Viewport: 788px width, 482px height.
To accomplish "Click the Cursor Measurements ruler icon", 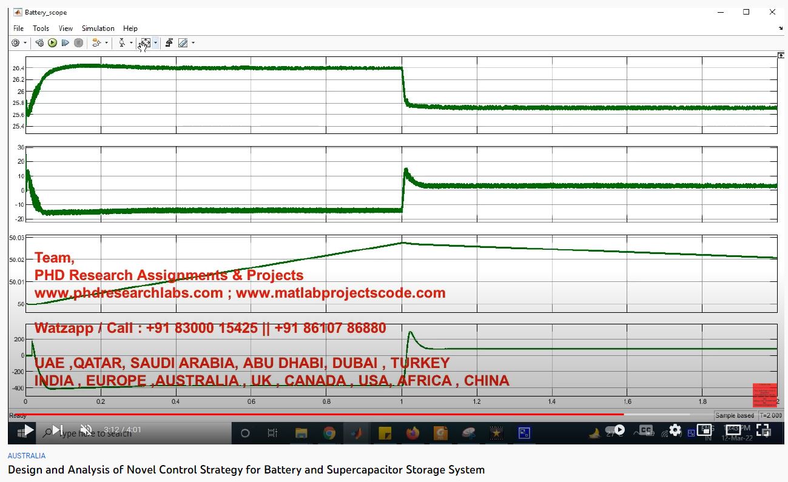I will coord(183,43).
